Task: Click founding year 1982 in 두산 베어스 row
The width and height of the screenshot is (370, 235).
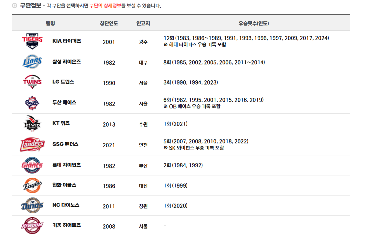Action: point(109,104)
